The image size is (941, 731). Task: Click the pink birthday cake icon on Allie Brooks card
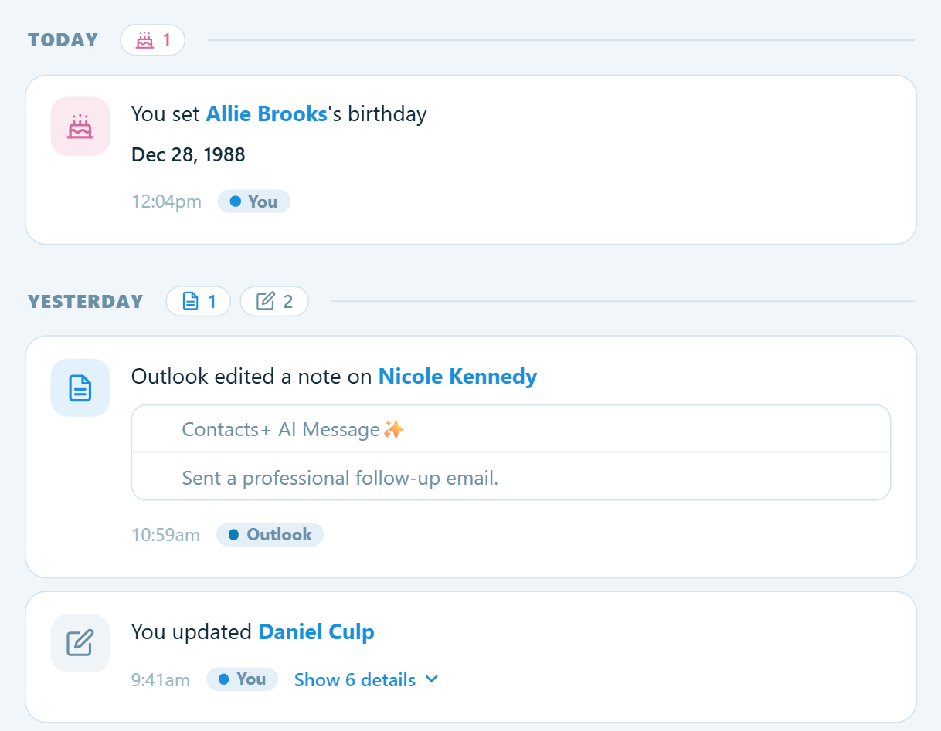[x=80, y=127]
